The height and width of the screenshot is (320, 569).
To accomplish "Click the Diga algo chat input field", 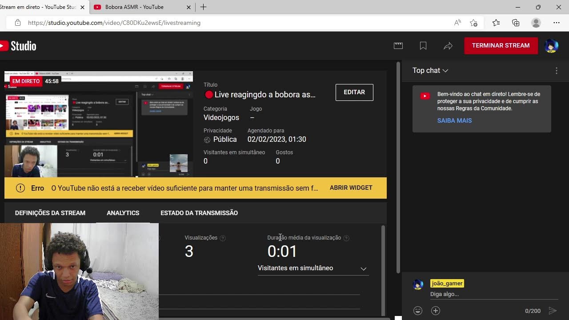I will pos(493,294).
